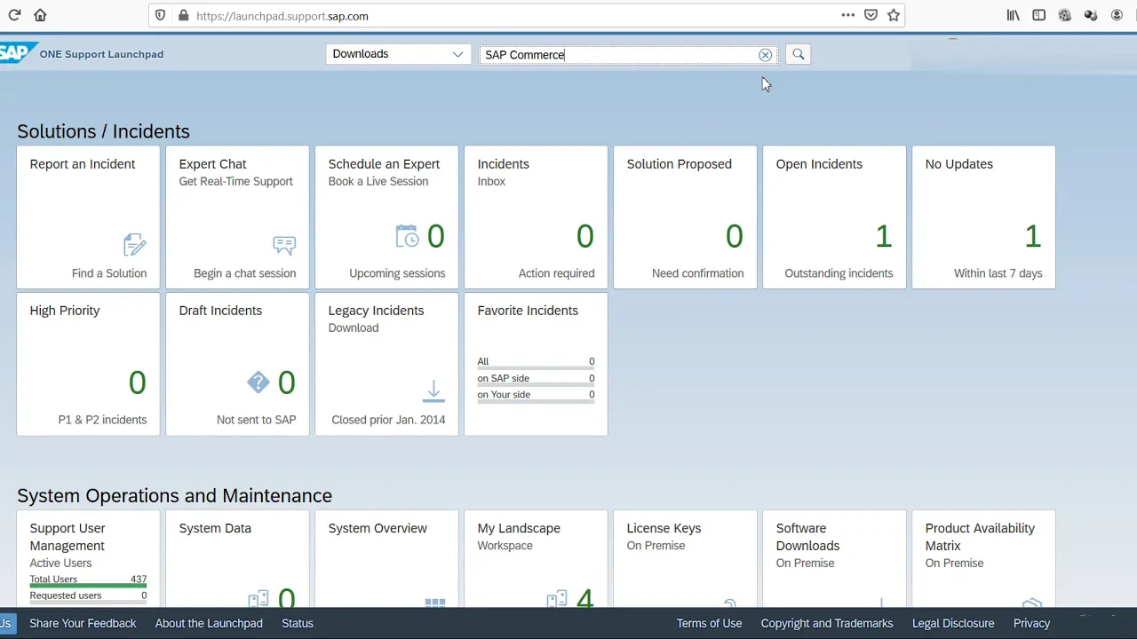Show the browser sidebar
The width and height of the screenshot is (1137, 639).
tap(1038, 15)
